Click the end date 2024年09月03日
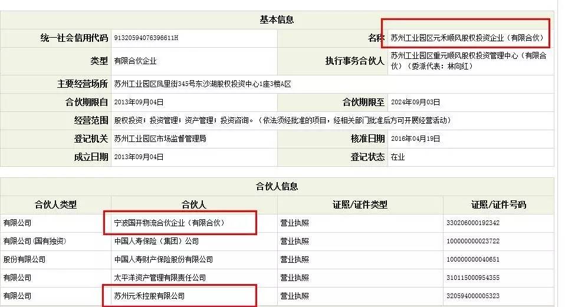Viewport: 565px width, 307px height. click(x=415, y=102)
